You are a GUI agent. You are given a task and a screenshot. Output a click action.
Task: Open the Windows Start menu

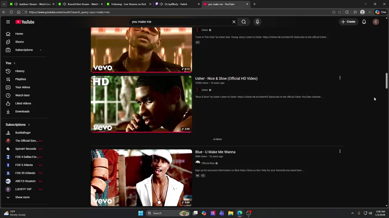tap(140, 213)
